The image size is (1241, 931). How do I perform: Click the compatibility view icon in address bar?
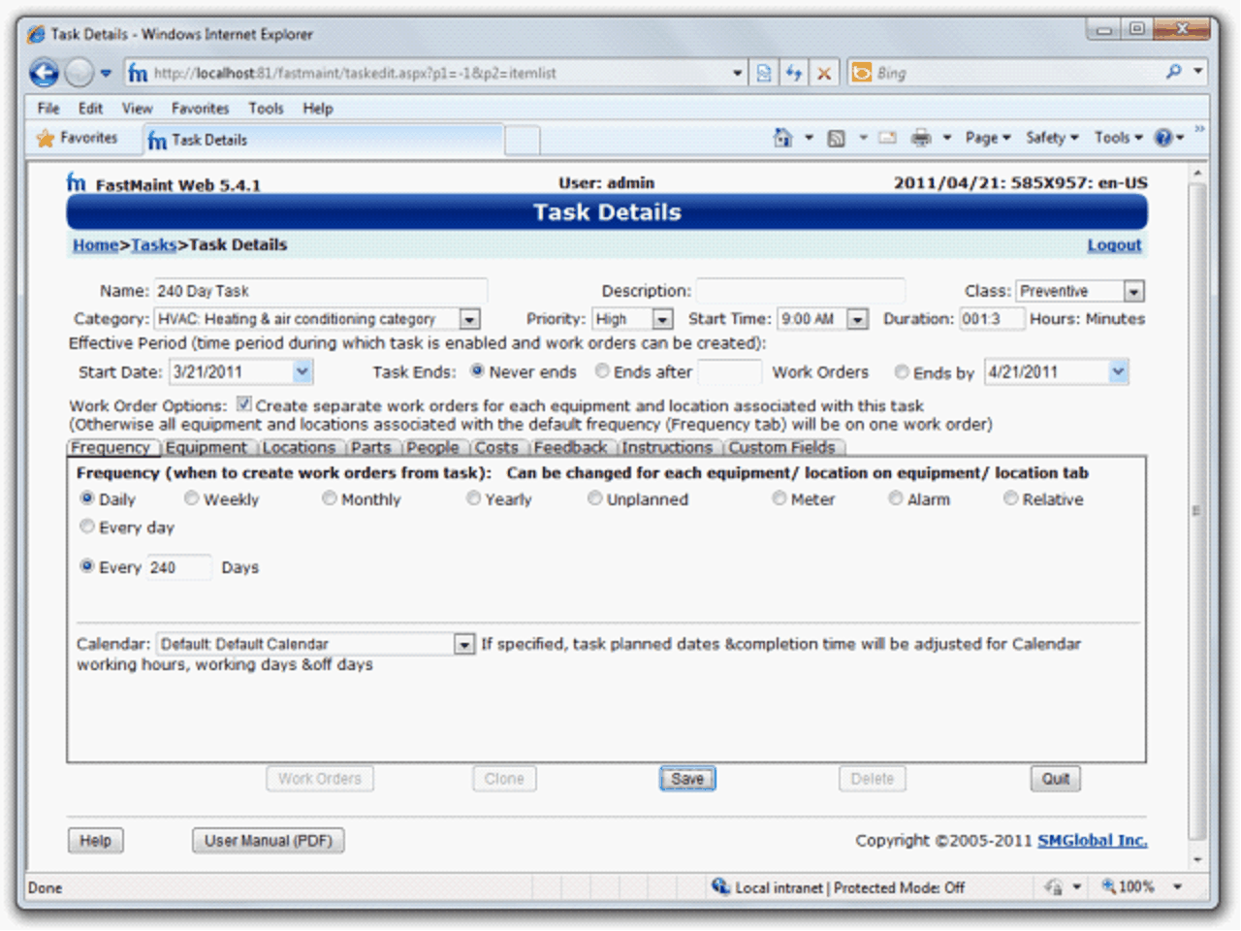pyautogui.click(x=764, y=73)
